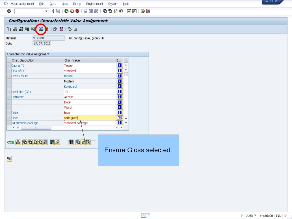
Task: Click the red-circled toolbar icon
Action: (41, 29)
